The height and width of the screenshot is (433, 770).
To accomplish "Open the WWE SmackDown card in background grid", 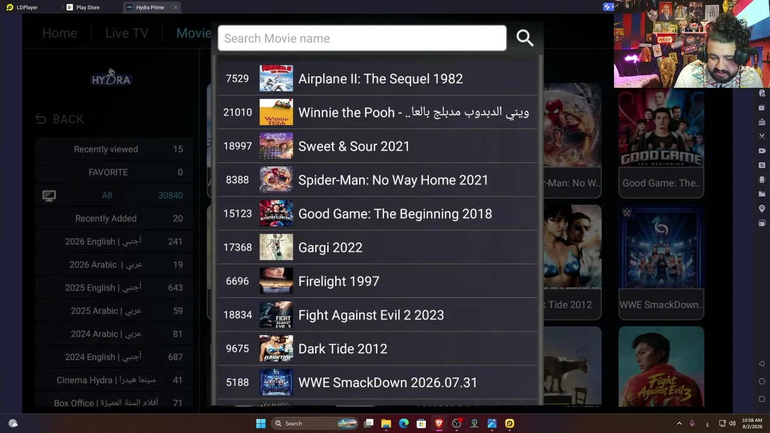I will point(661,262).
